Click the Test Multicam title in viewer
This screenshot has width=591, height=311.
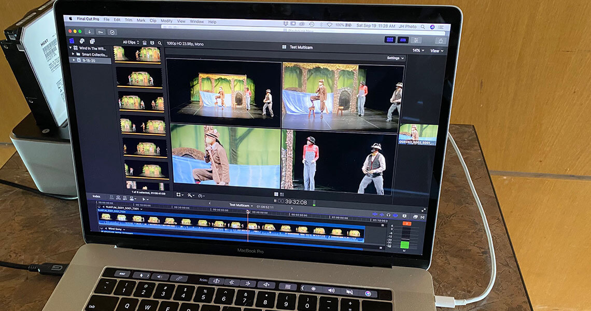coord(301,47)
